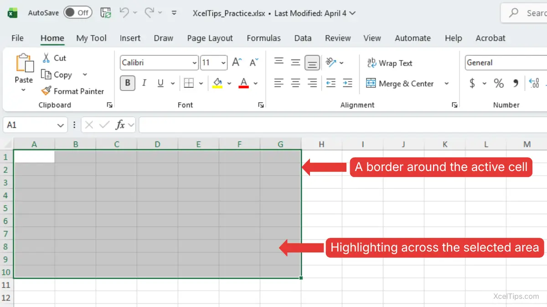Click the Merge & Center button

pyautogui.click(x=400, y=84)
